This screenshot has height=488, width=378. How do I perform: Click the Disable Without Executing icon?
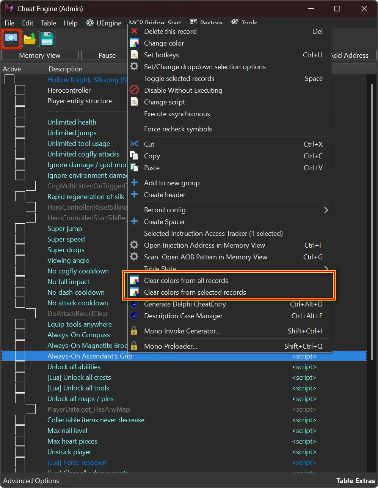click(x=134, y=90)
